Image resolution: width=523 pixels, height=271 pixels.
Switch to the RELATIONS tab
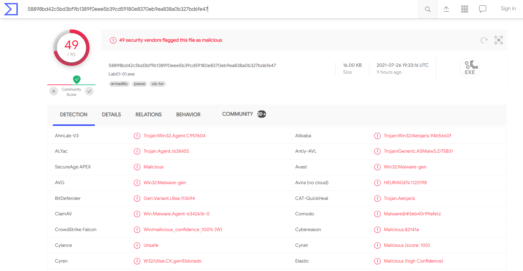coord(148,115)
